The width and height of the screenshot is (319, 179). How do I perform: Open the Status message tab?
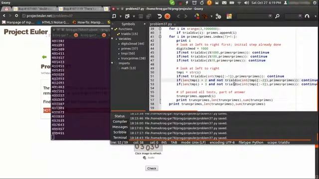[x=120, y=116]
